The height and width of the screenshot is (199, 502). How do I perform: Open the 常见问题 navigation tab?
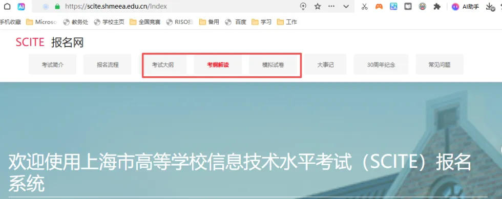click(440, 64)
